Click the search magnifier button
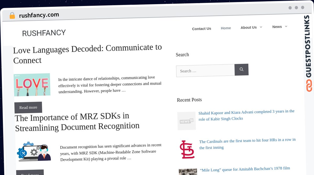This screenshot has height=175, width=314. point(241,69)
